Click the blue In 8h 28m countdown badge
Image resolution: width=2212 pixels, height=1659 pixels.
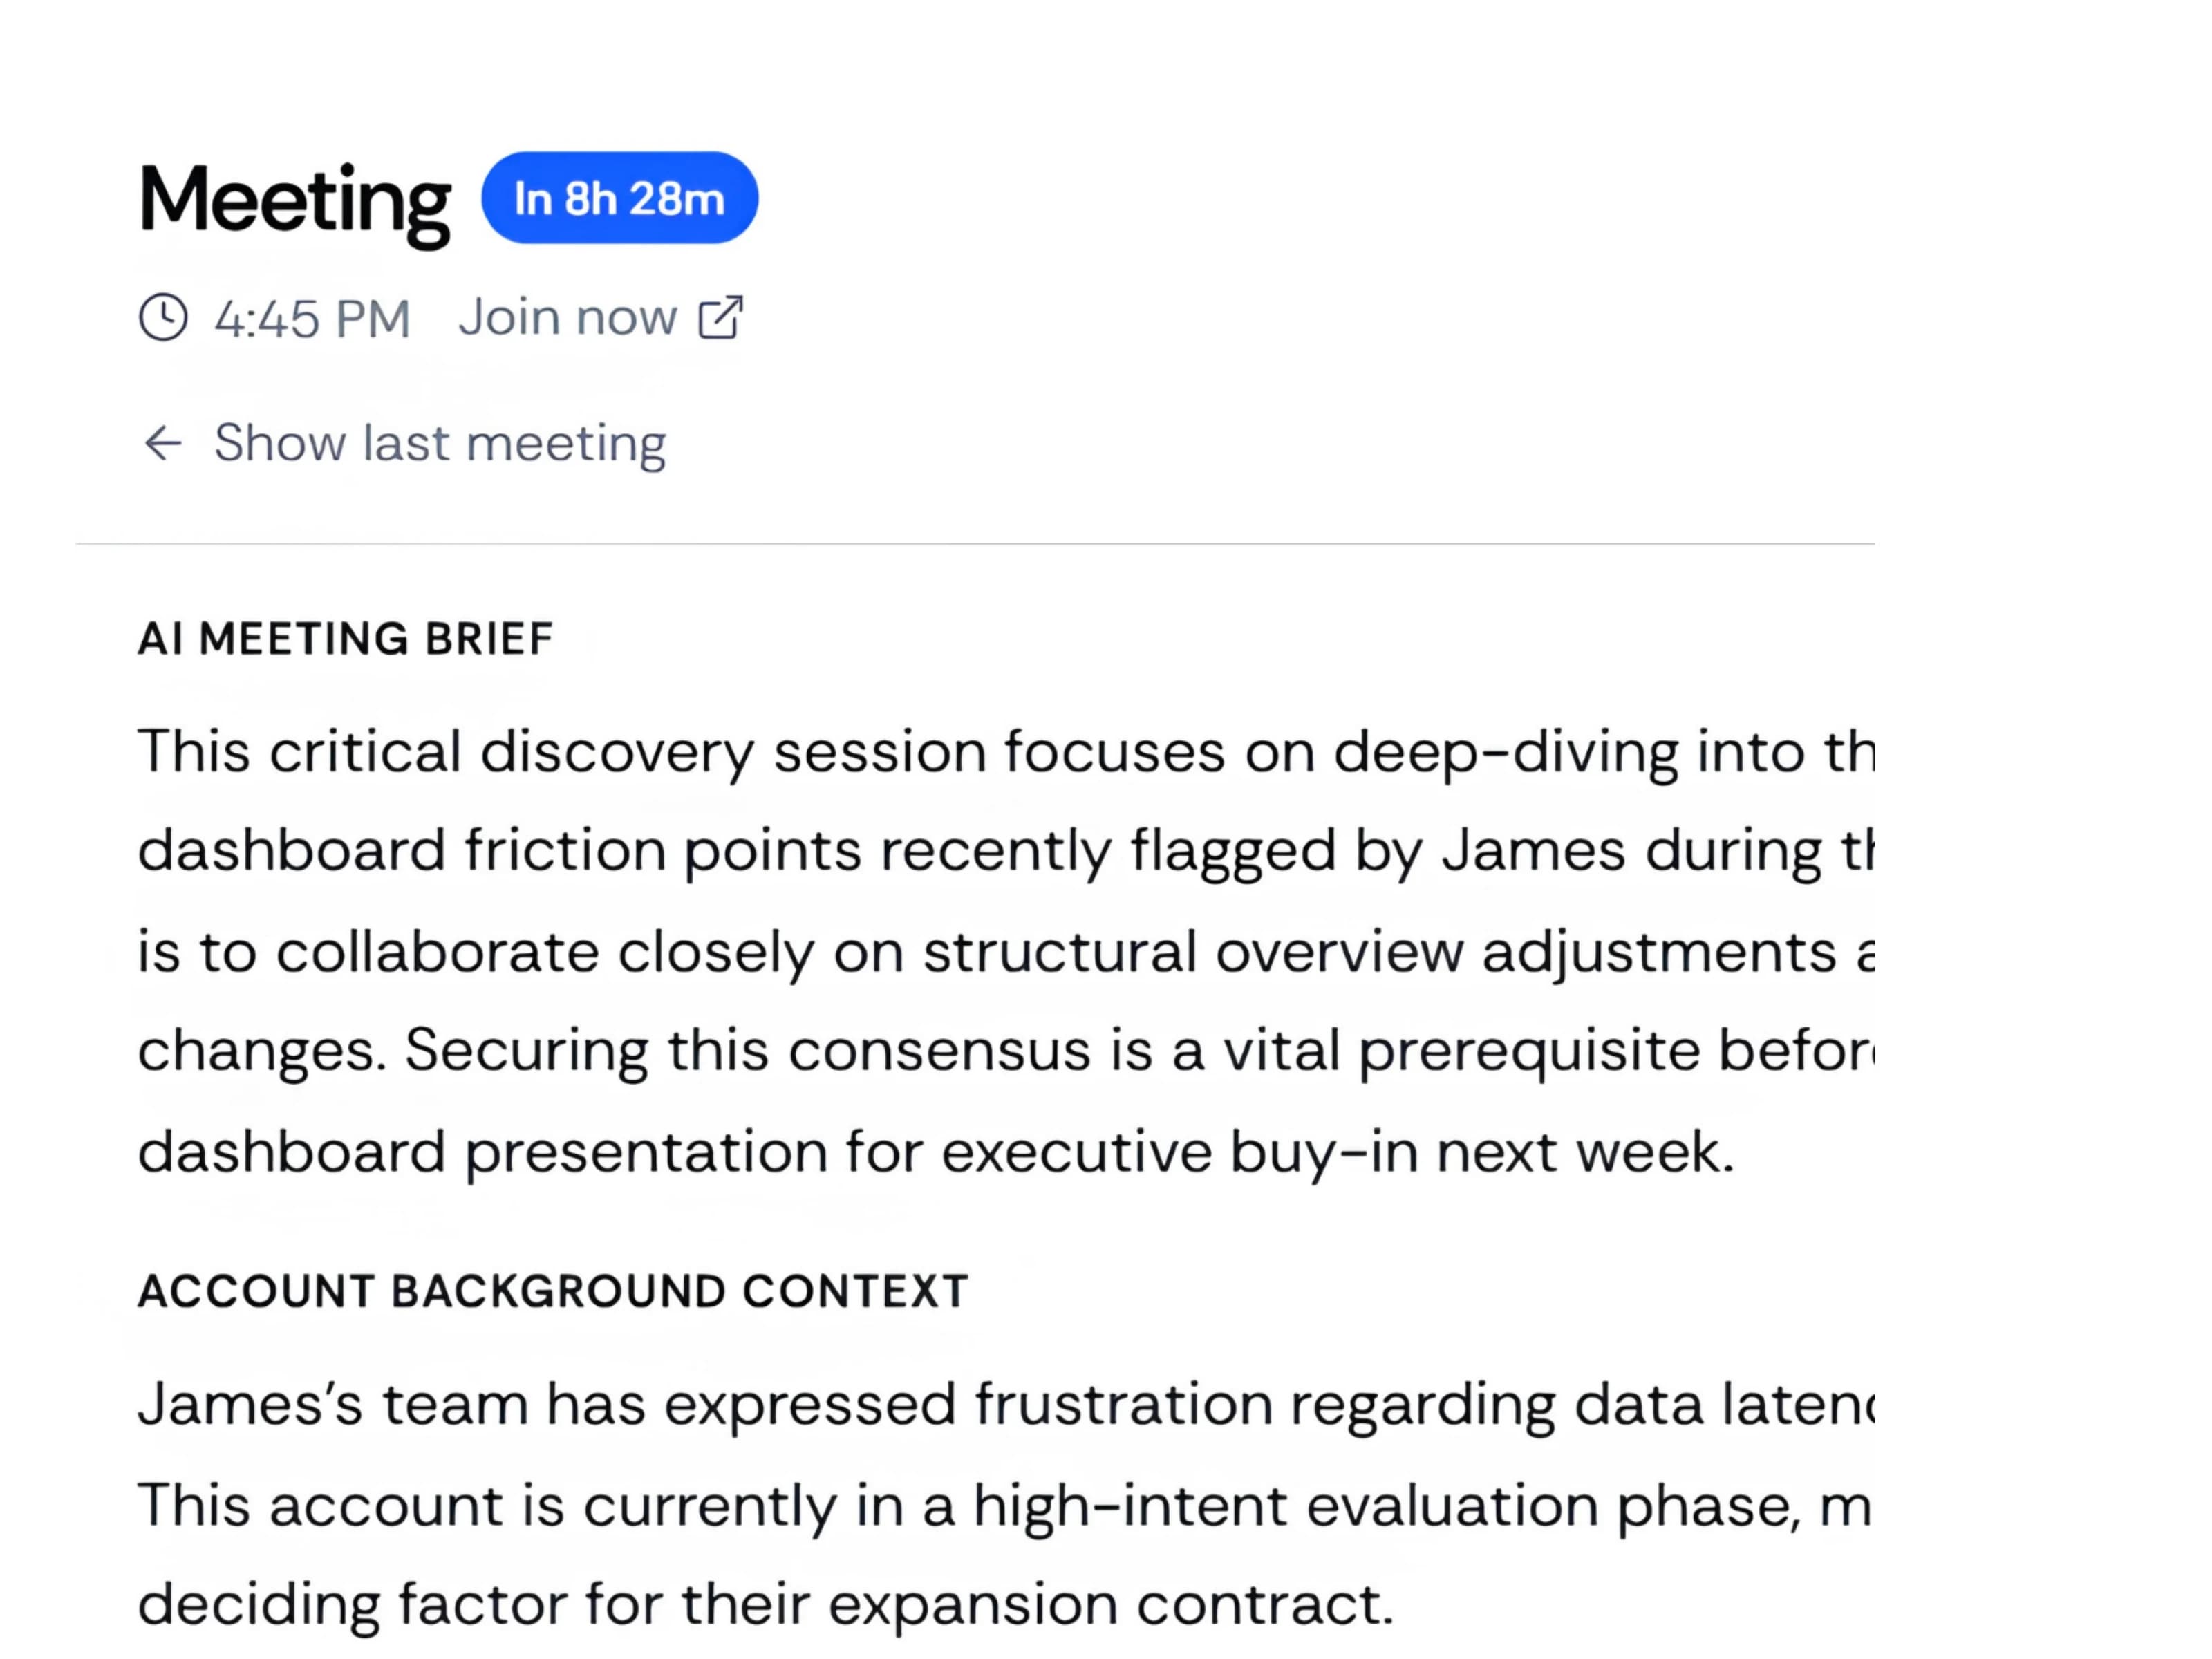pyautogui.click(x=619, y=198)
